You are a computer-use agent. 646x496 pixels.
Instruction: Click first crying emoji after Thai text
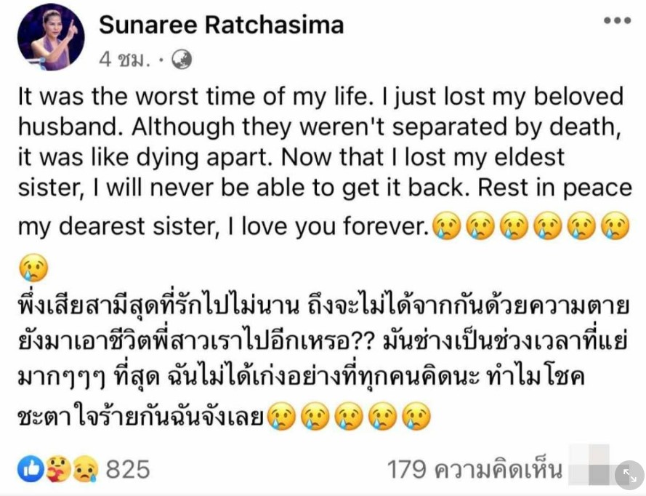coord(282,417)
